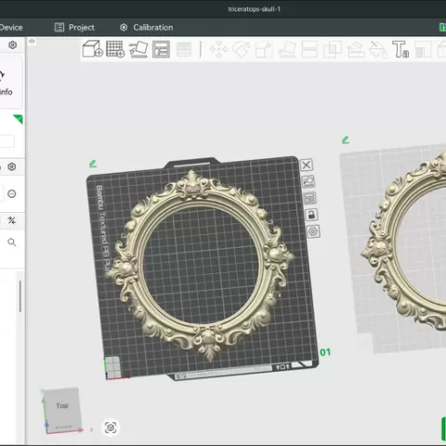446x446 pixels.
Task: Open printer settings gear at sidebar top
Action: pos(13,46)
